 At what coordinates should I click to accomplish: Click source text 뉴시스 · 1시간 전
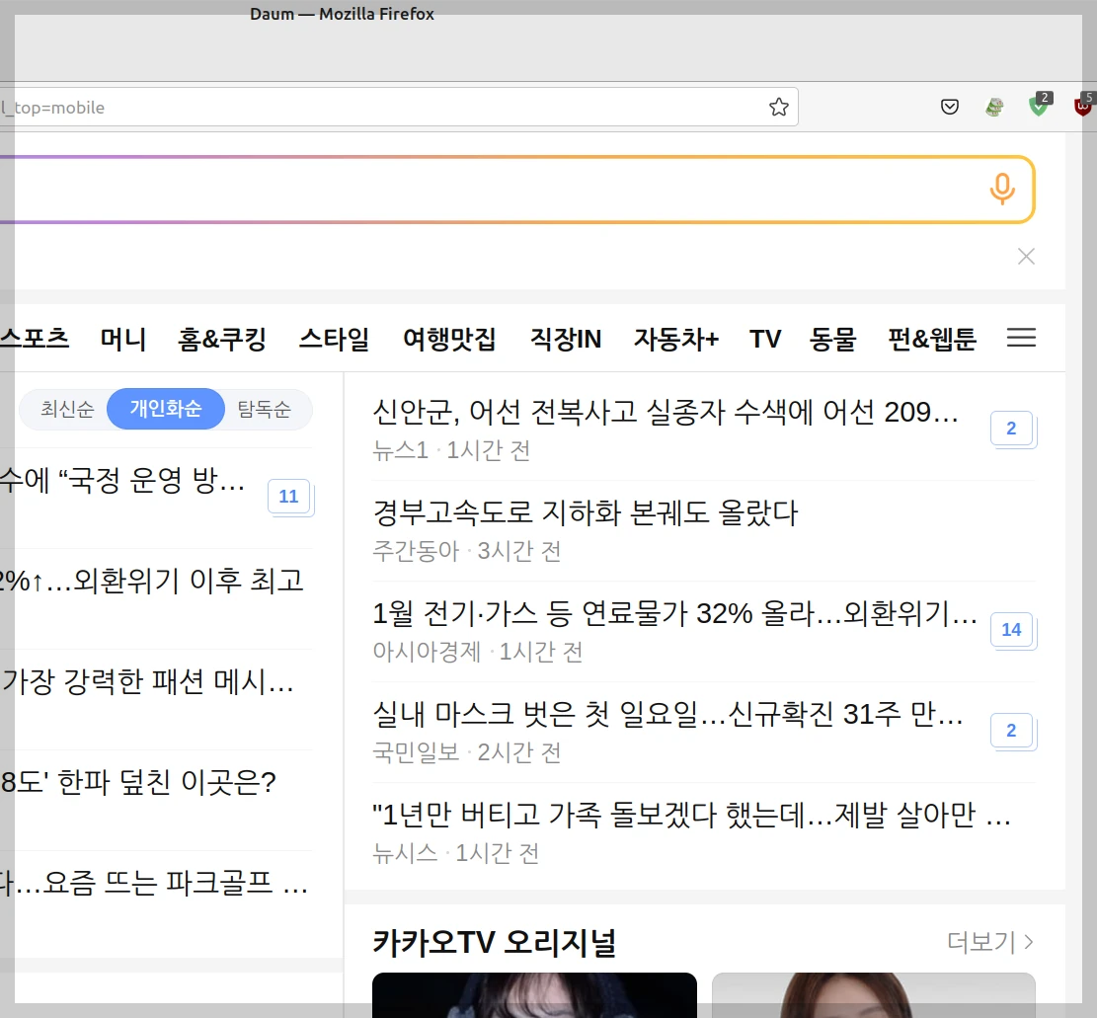click(x=455, y=853)
